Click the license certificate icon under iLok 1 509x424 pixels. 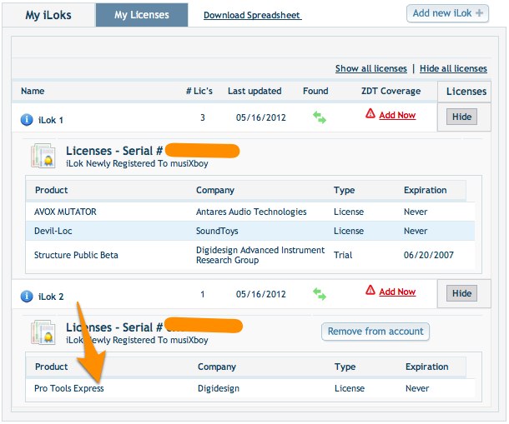[x=43, y=156]
